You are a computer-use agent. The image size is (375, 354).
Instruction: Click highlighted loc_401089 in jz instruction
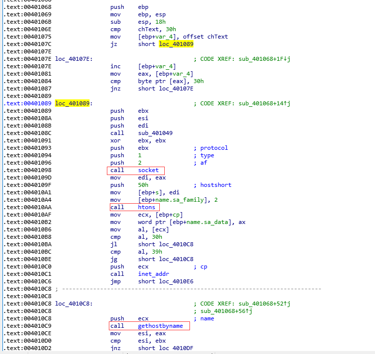pos(176,44)
